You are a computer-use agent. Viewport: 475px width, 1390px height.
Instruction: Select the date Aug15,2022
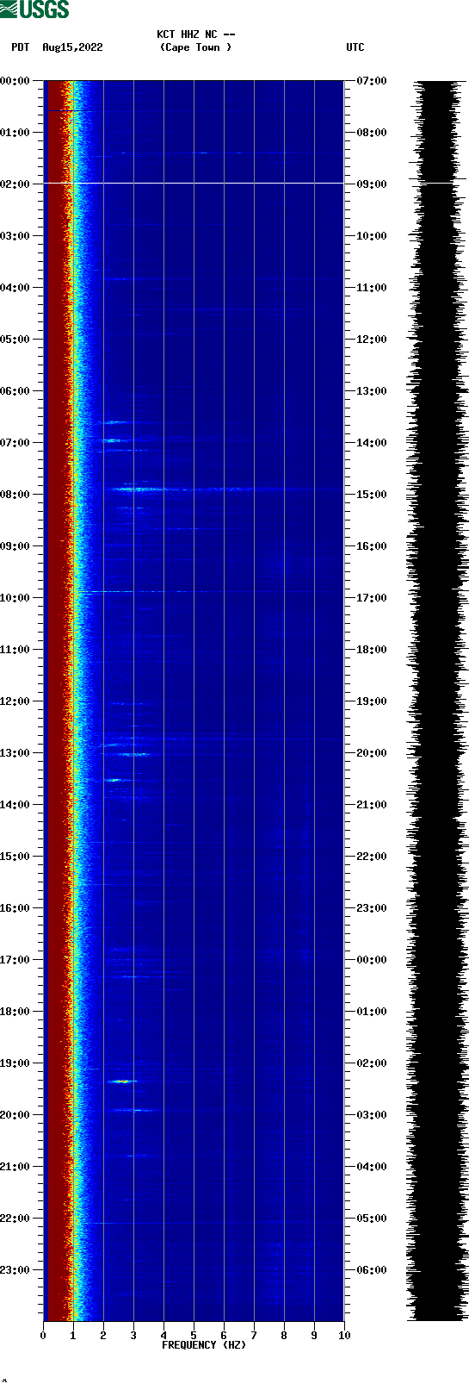click(72, 47)
